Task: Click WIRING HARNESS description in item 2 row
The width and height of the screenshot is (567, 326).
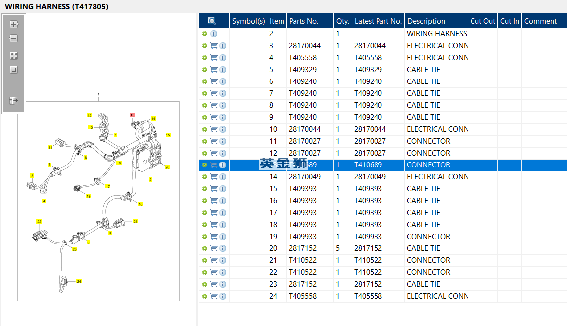Action: 437,34
